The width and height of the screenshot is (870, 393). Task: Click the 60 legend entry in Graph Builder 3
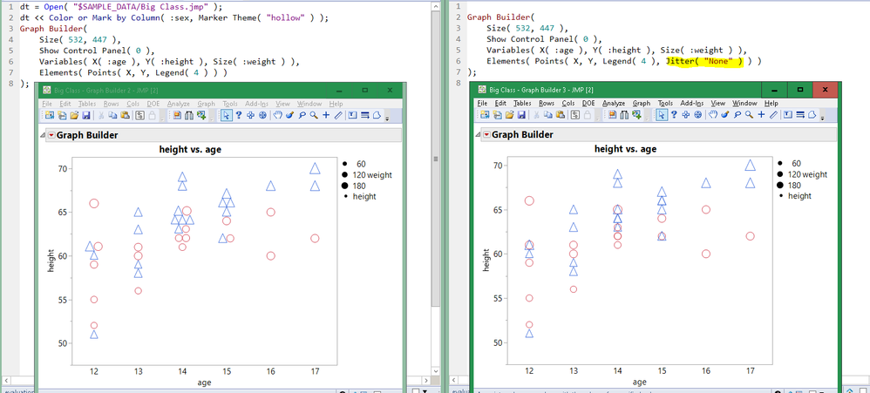click(x=790, y=164)
